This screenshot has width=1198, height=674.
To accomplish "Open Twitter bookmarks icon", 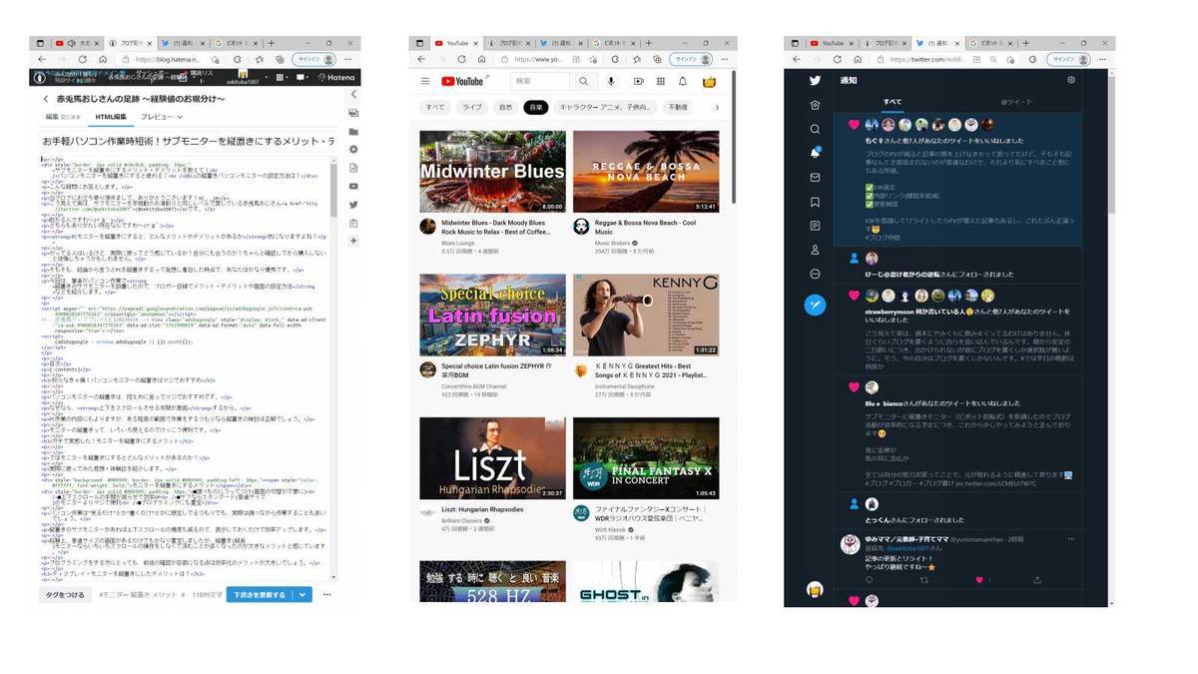I will [815, 202].
